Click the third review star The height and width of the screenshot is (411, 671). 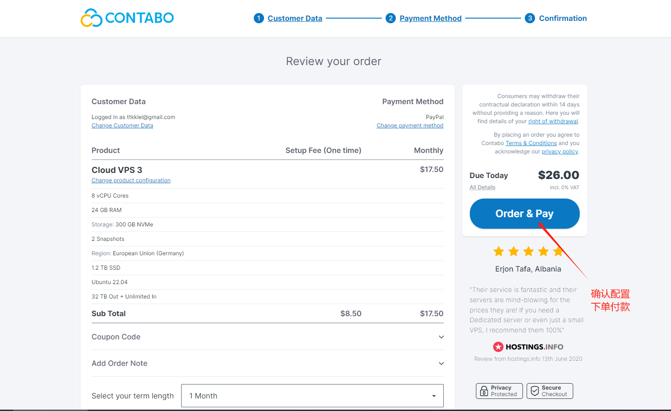click(529, 252)
